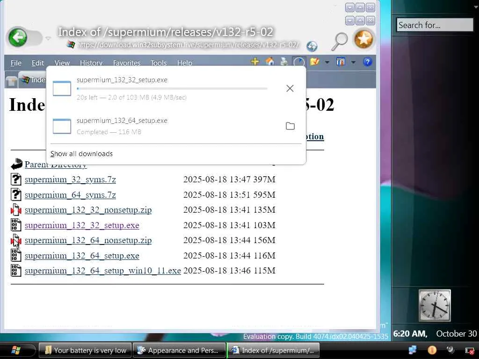Click the partially hidden Description column link
This screenshot has width=479, height=359.
(x=315, y=136)
